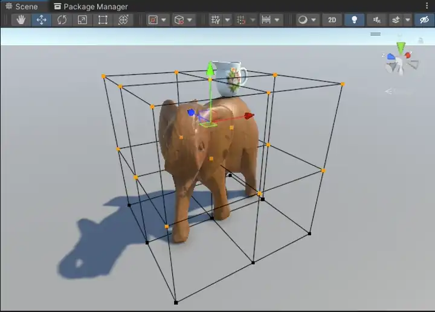435x312 pixels.
Task: Click the red X-axis orientation cone
Action: tap(408, 56)
